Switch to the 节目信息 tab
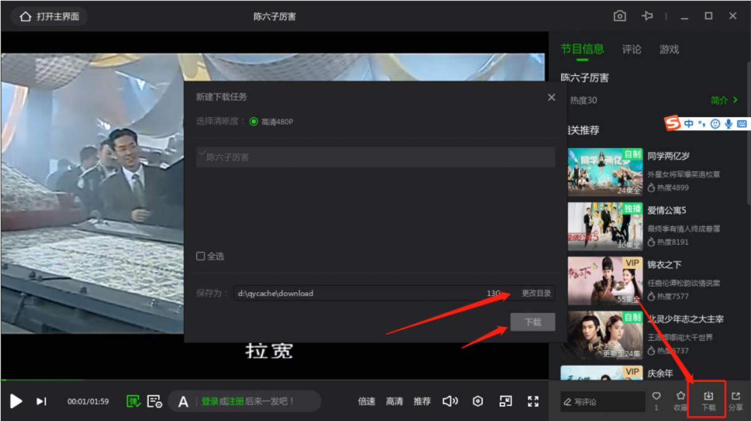This screenshot has width=751, height=421. tap(582, 49)
